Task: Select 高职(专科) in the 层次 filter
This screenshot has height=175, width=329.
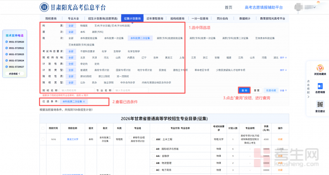Action: coord(97,32)
